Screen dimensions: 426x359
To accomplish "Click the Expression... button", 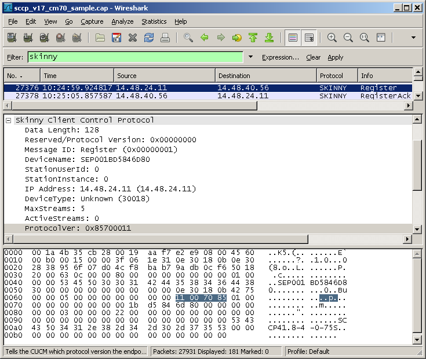I will 280,57.
